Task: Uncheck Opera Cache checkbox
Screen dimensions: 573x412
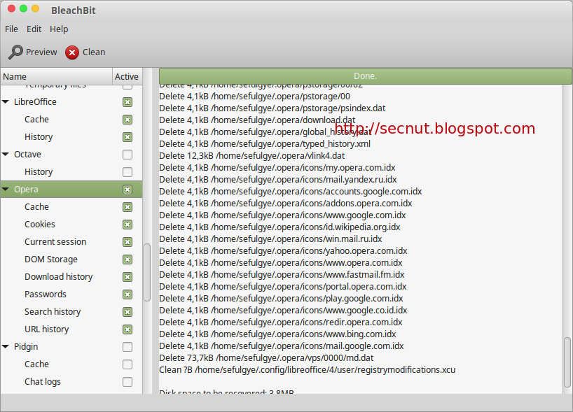Action: coord(127,207)
